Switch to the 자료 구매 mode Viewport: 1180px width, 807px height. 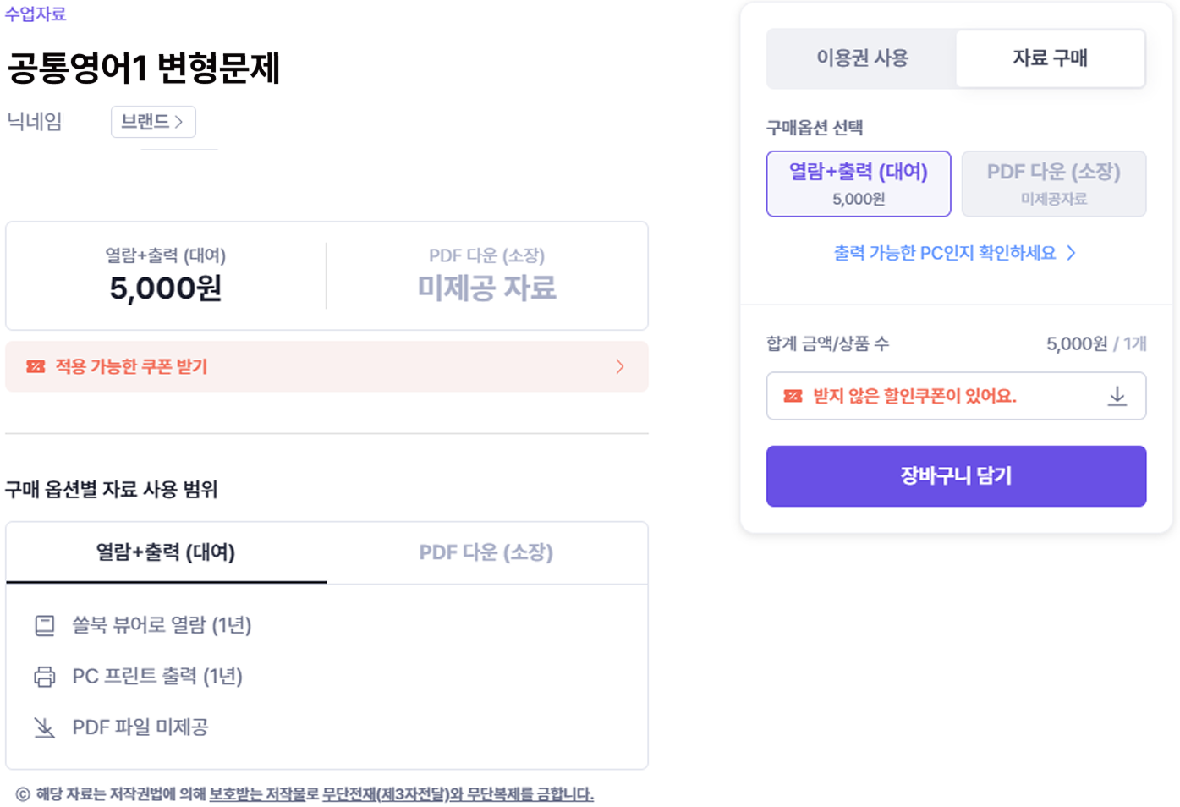[x=1051, y=58]
